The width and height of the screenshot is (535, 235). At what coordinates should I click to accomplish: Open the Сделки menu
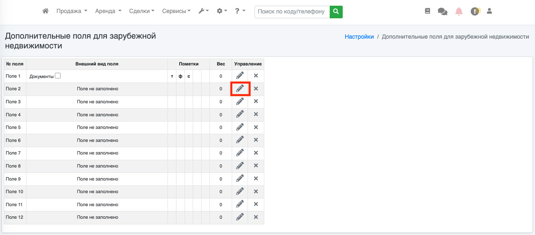[x=141, y=11]
